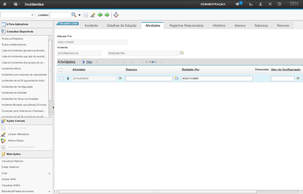Click the green previous record arrow
Screen dimensions: 303x194
pos(100,15)
